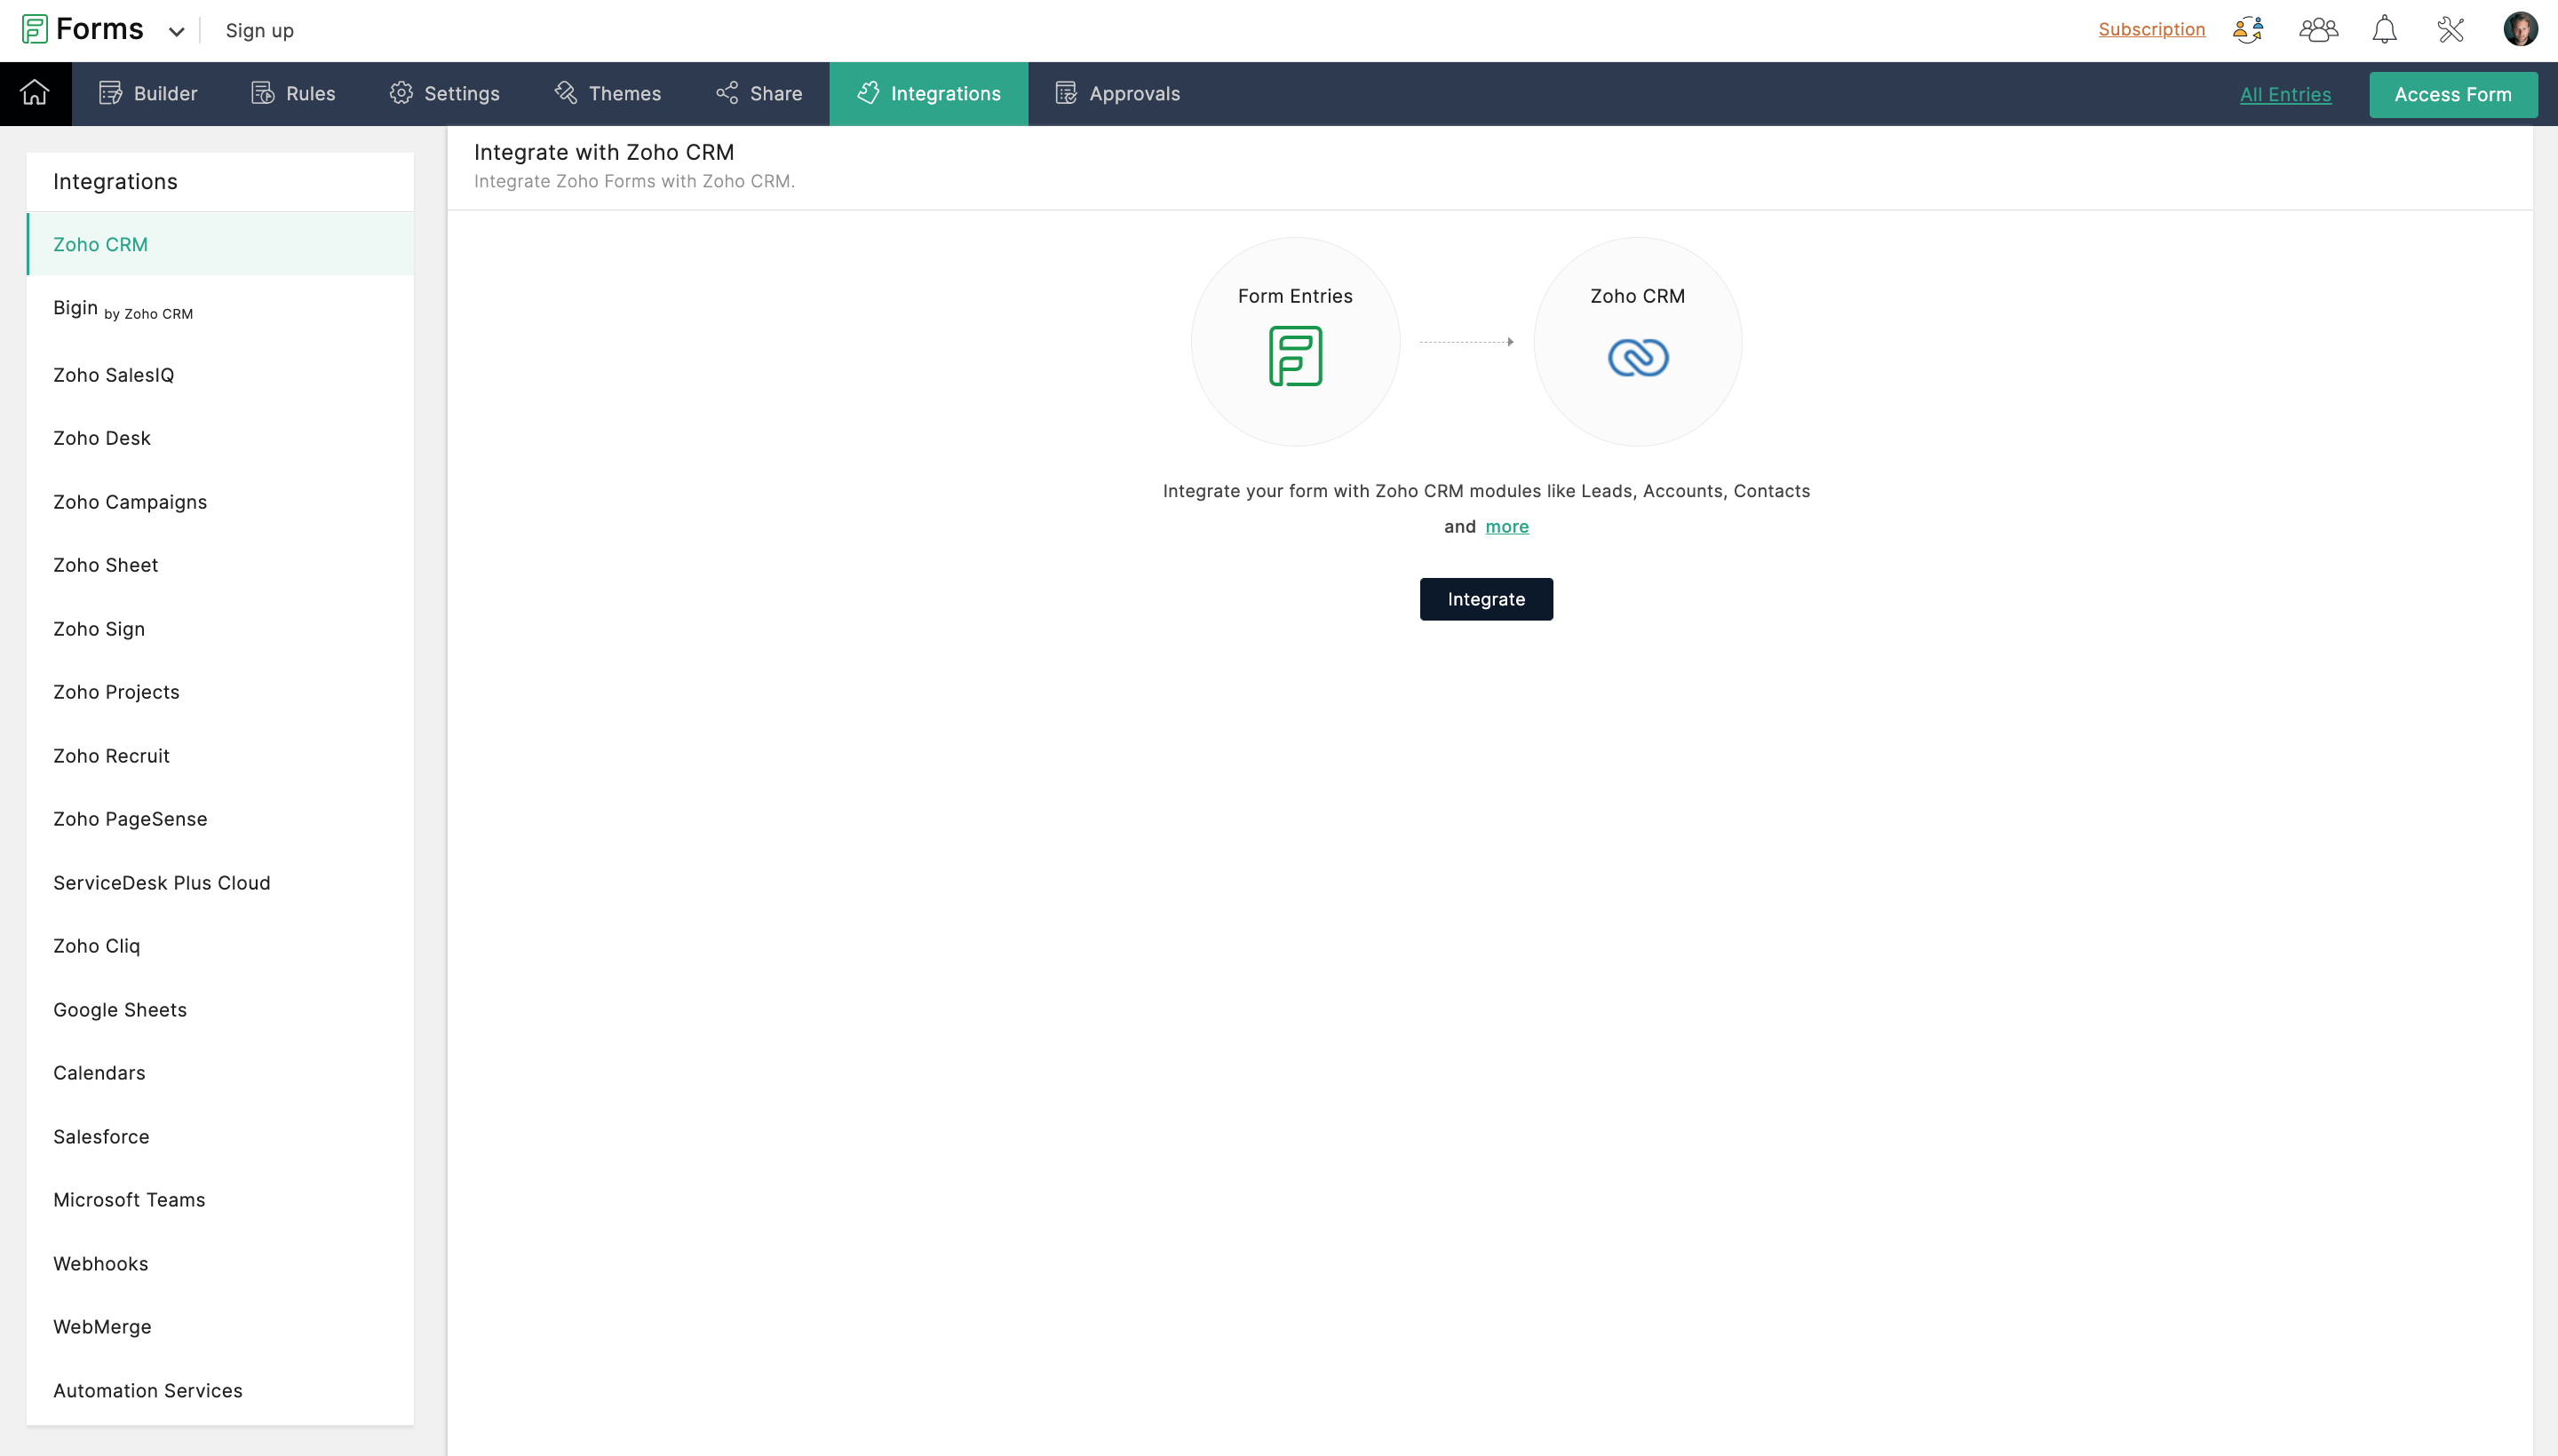Select Zoho Sheet integration
Screen dimensions: 2558x1456
click(x=220, y=565)
